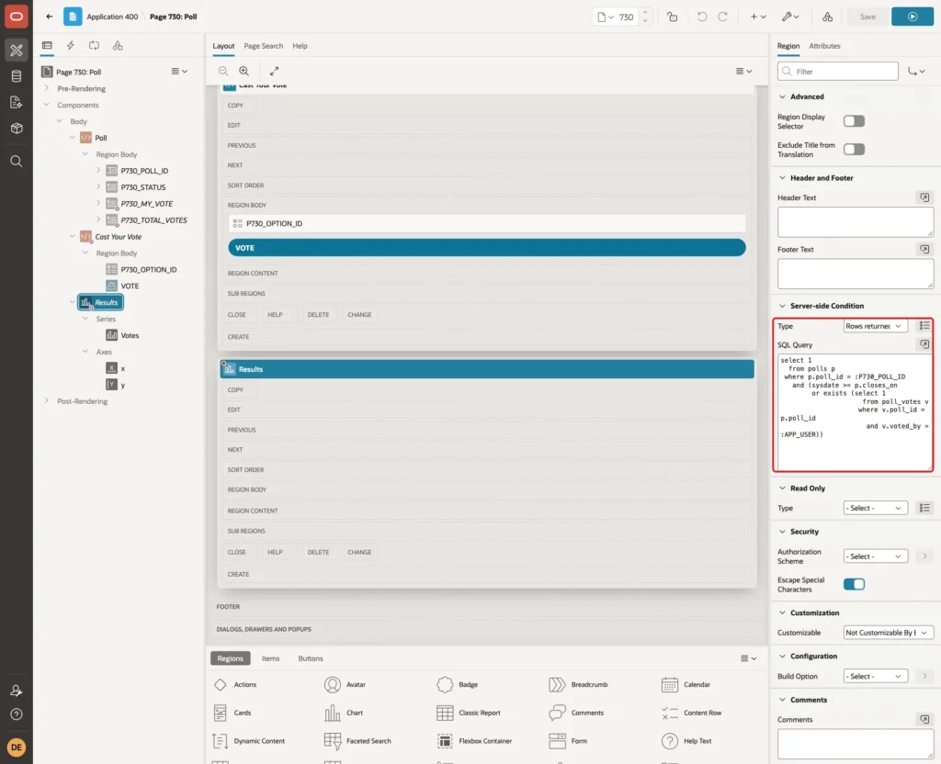Expand layout to full screen
Screen dimensions: 941x764
pos(274,71)
